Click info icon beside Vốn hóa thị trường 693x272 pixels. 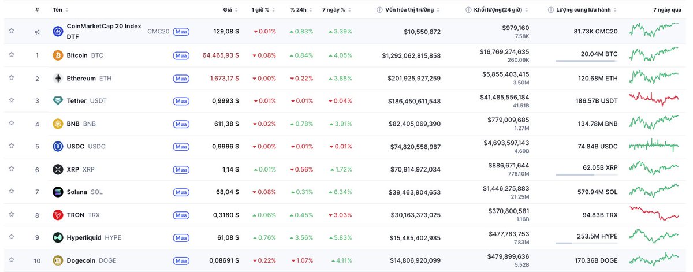click(379, 10)
